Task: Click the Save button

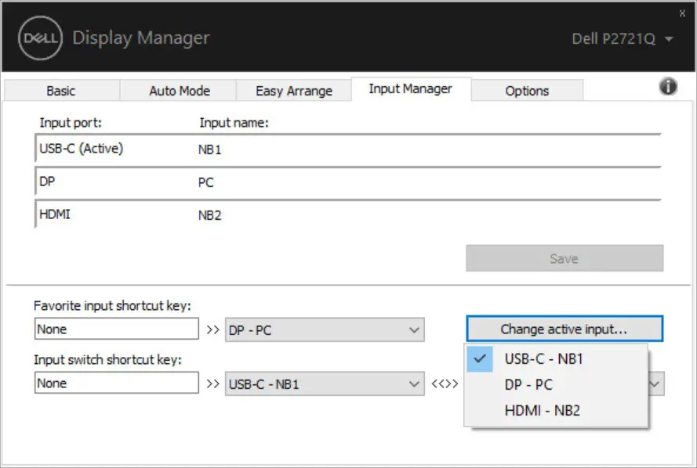Action: tap(564, 258)
